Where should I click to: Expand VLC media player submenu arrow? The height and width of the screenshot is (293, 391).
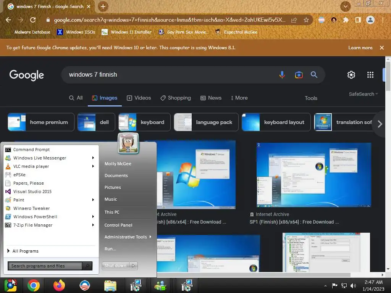[93, 166]
